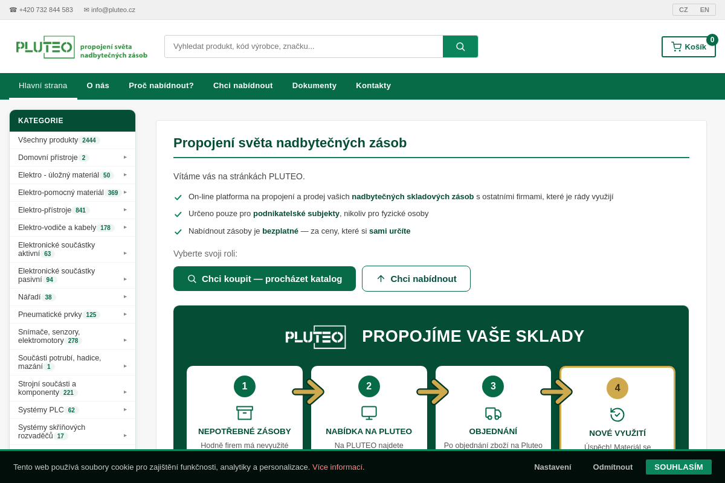Open Proč nabídnout? menu item
The image size is (725, 483).
point(161,86)
